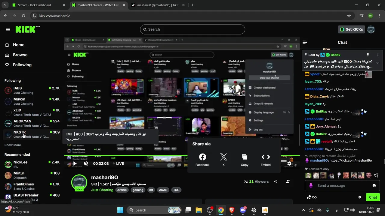Open the profile avatar menu
385x216 pixels.
pyautogui.click(x=371, y=29)
